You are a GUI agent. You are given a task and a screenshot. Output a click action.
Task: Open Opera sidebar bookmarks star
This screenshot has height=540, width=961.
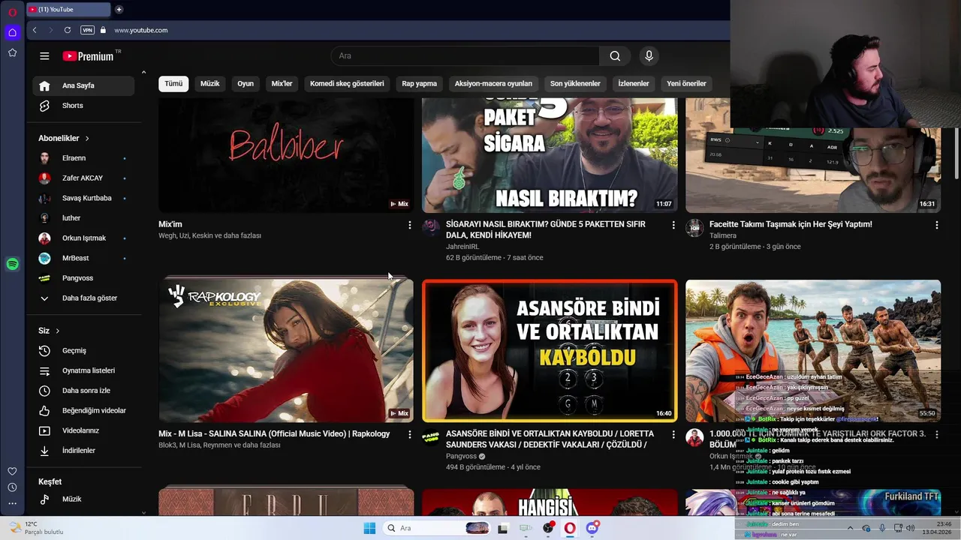[x=12, y=52]
